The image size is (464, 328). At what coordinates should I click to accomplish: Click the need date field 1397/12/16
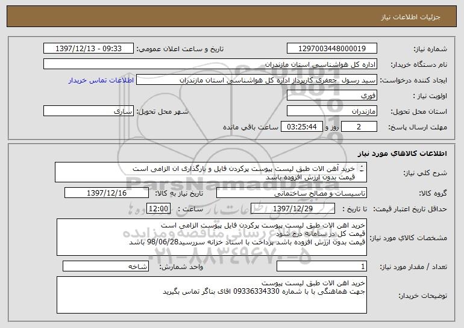tap(107, 193)
